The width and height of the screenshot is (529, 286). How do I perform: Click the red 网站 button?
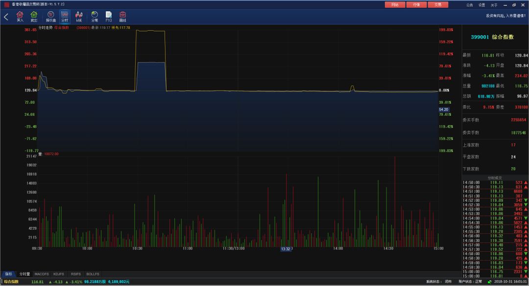point(395,5)
